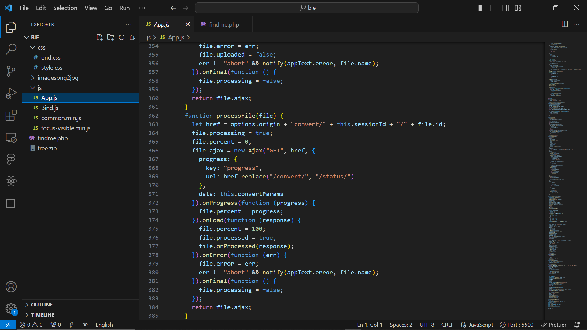The image size is (587, 330).
Task: Expand the OUTLINE section
Action: (x=42, y=305)
